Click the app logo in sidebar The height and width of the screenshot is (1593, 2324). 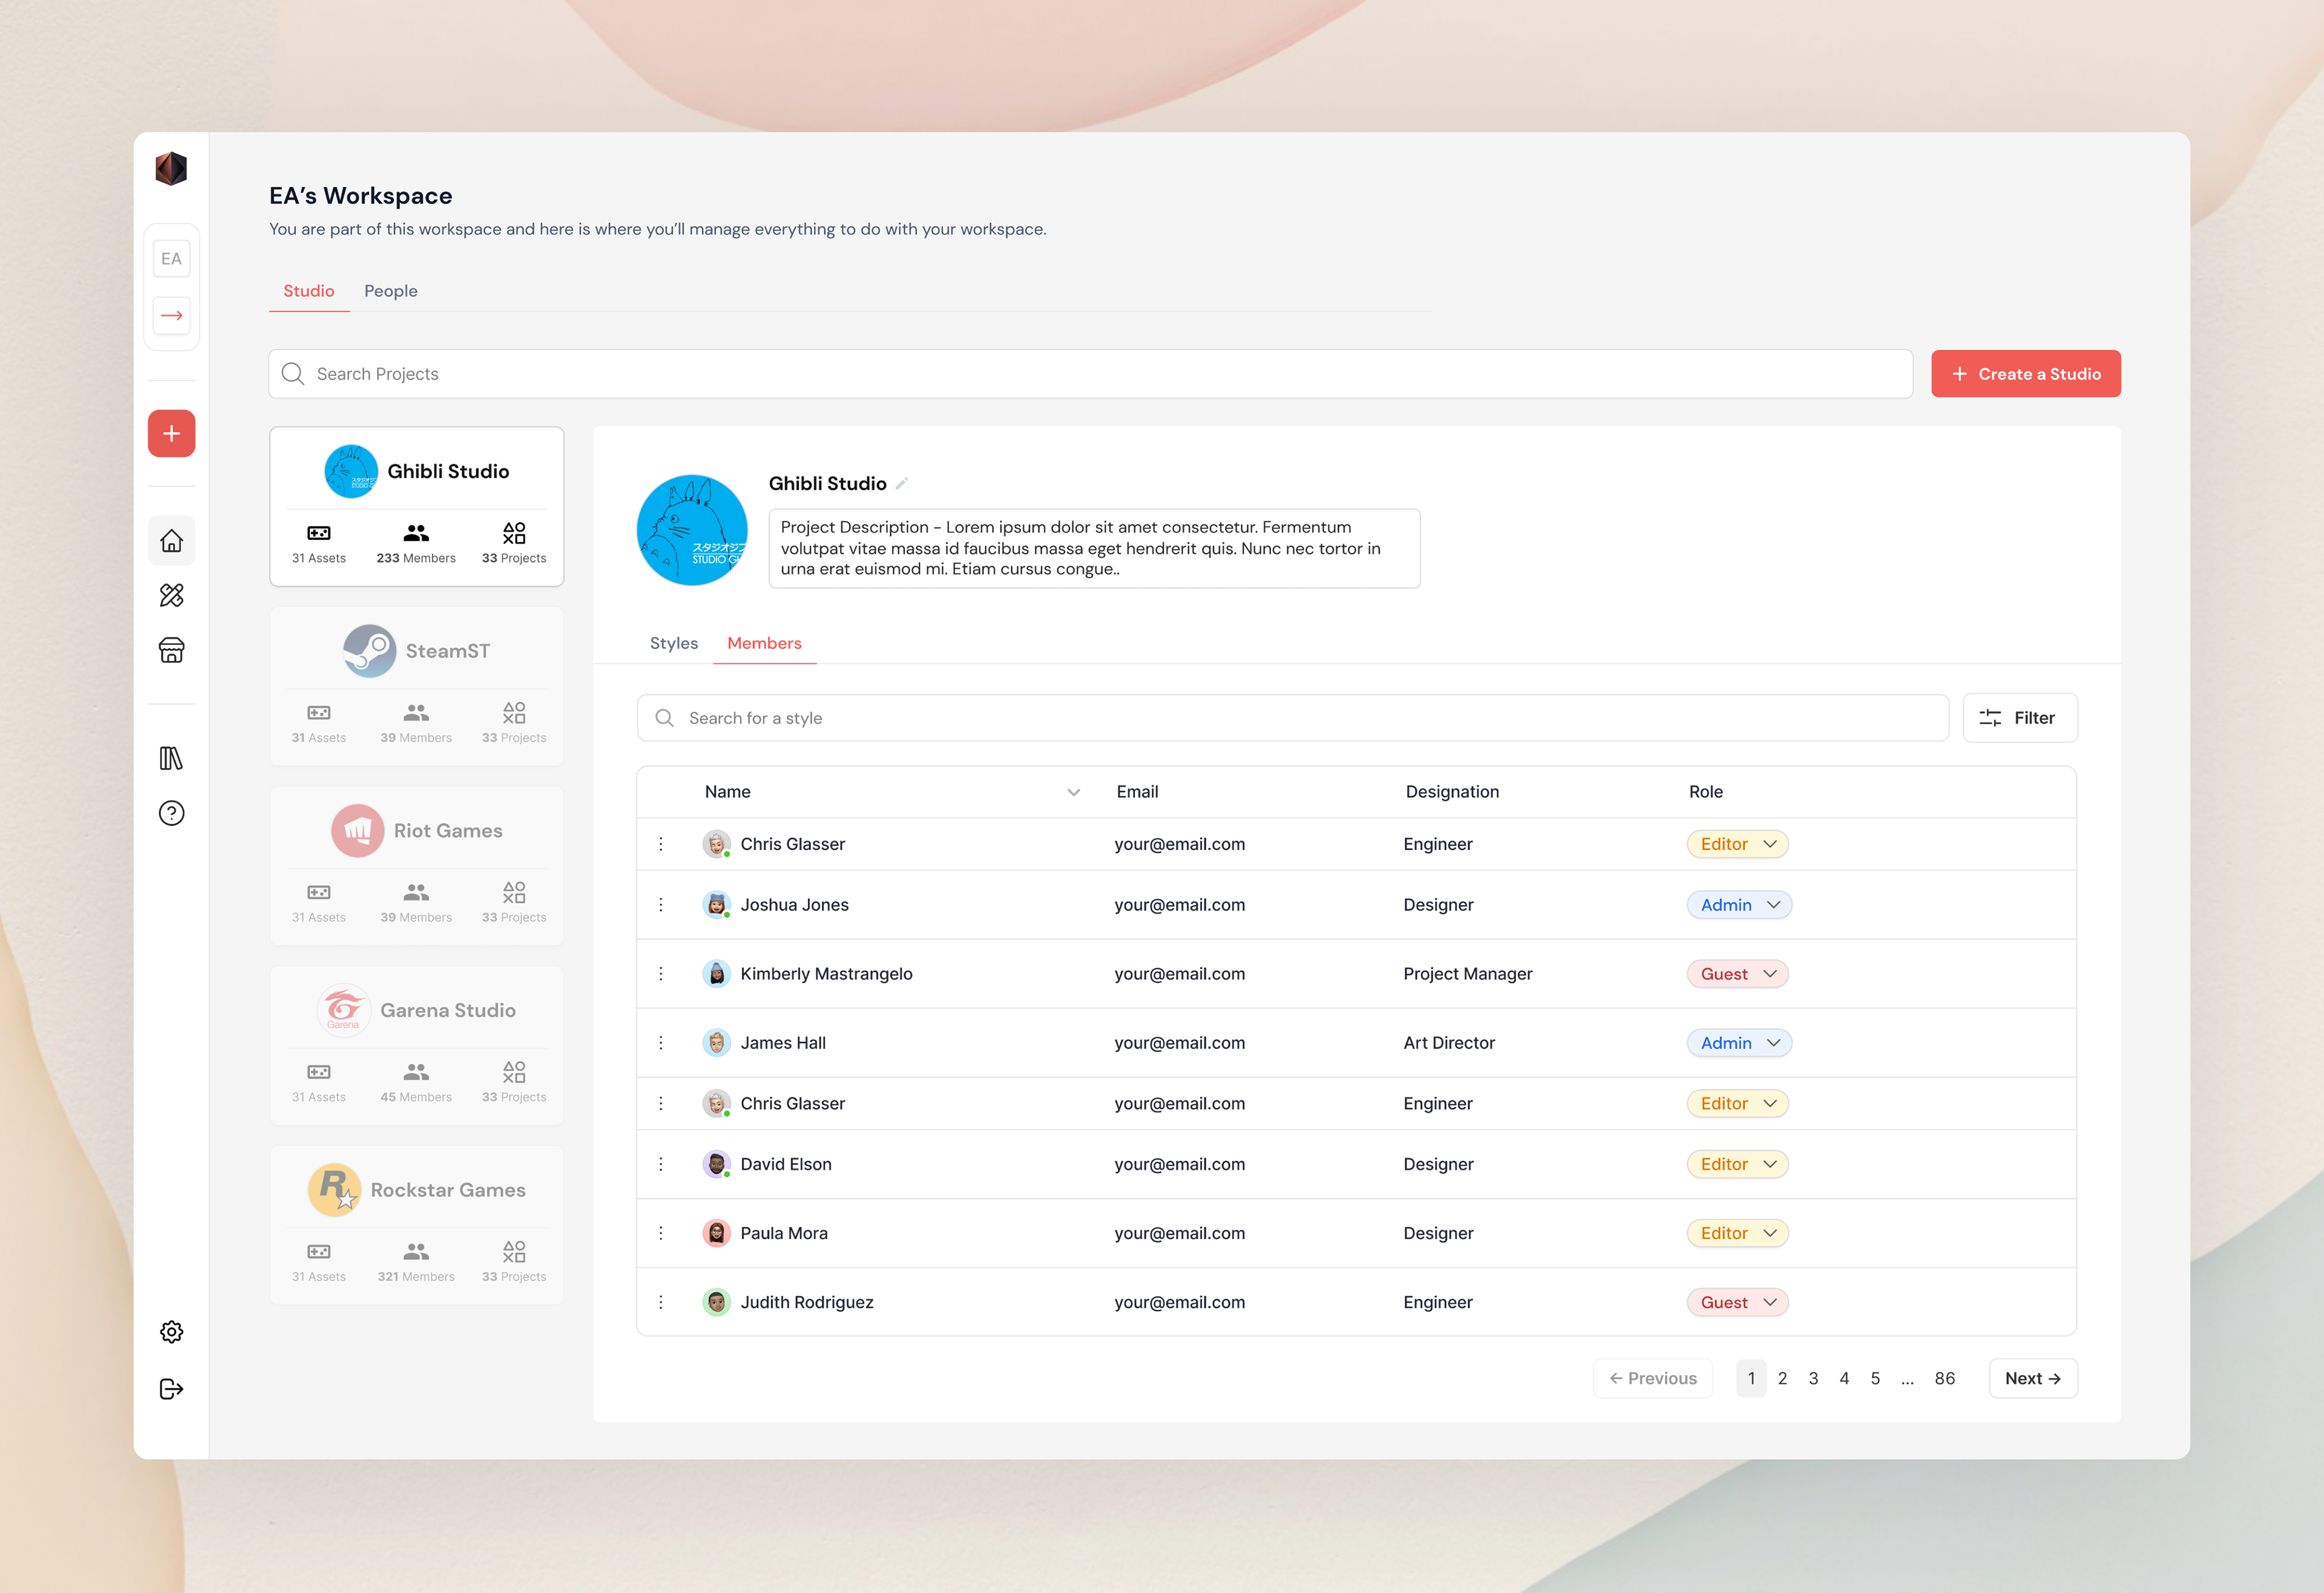[x=171, y=168]
